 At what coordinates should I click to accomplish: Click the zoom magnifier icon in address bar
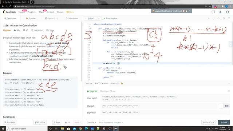206,7
